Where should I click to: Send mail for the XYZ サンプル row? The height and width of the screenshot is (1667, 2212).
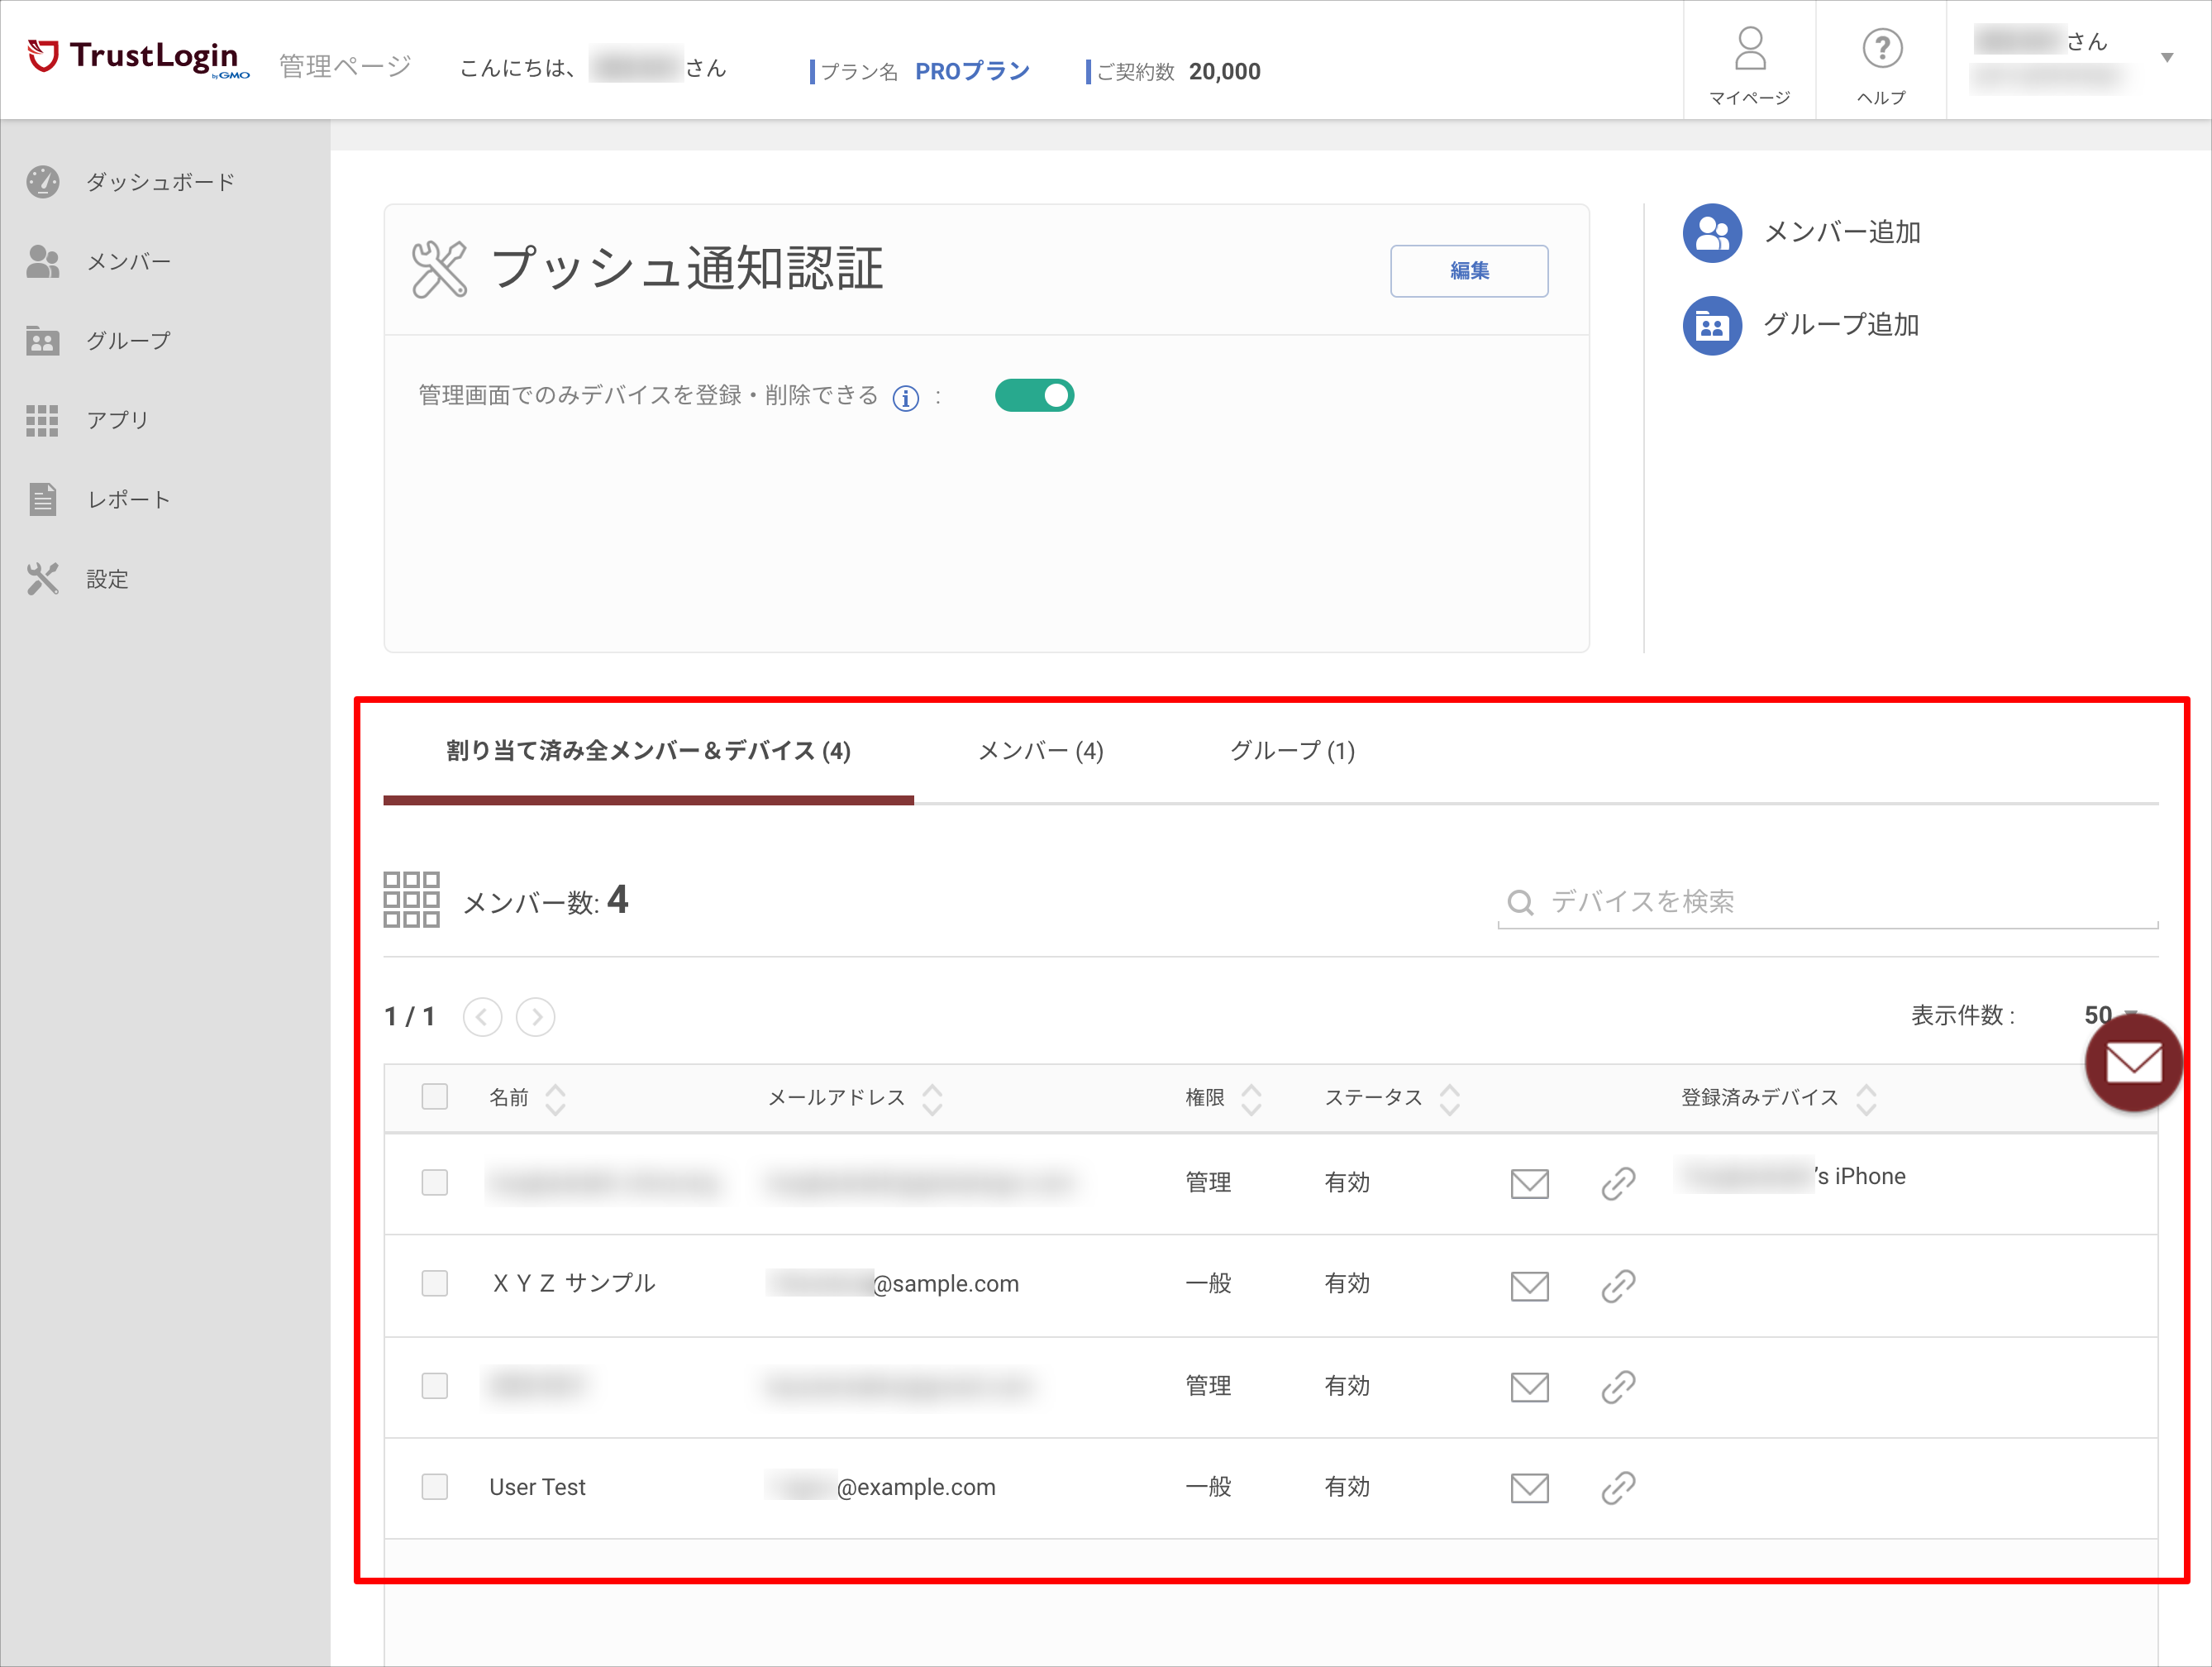click(1529, 1286)
